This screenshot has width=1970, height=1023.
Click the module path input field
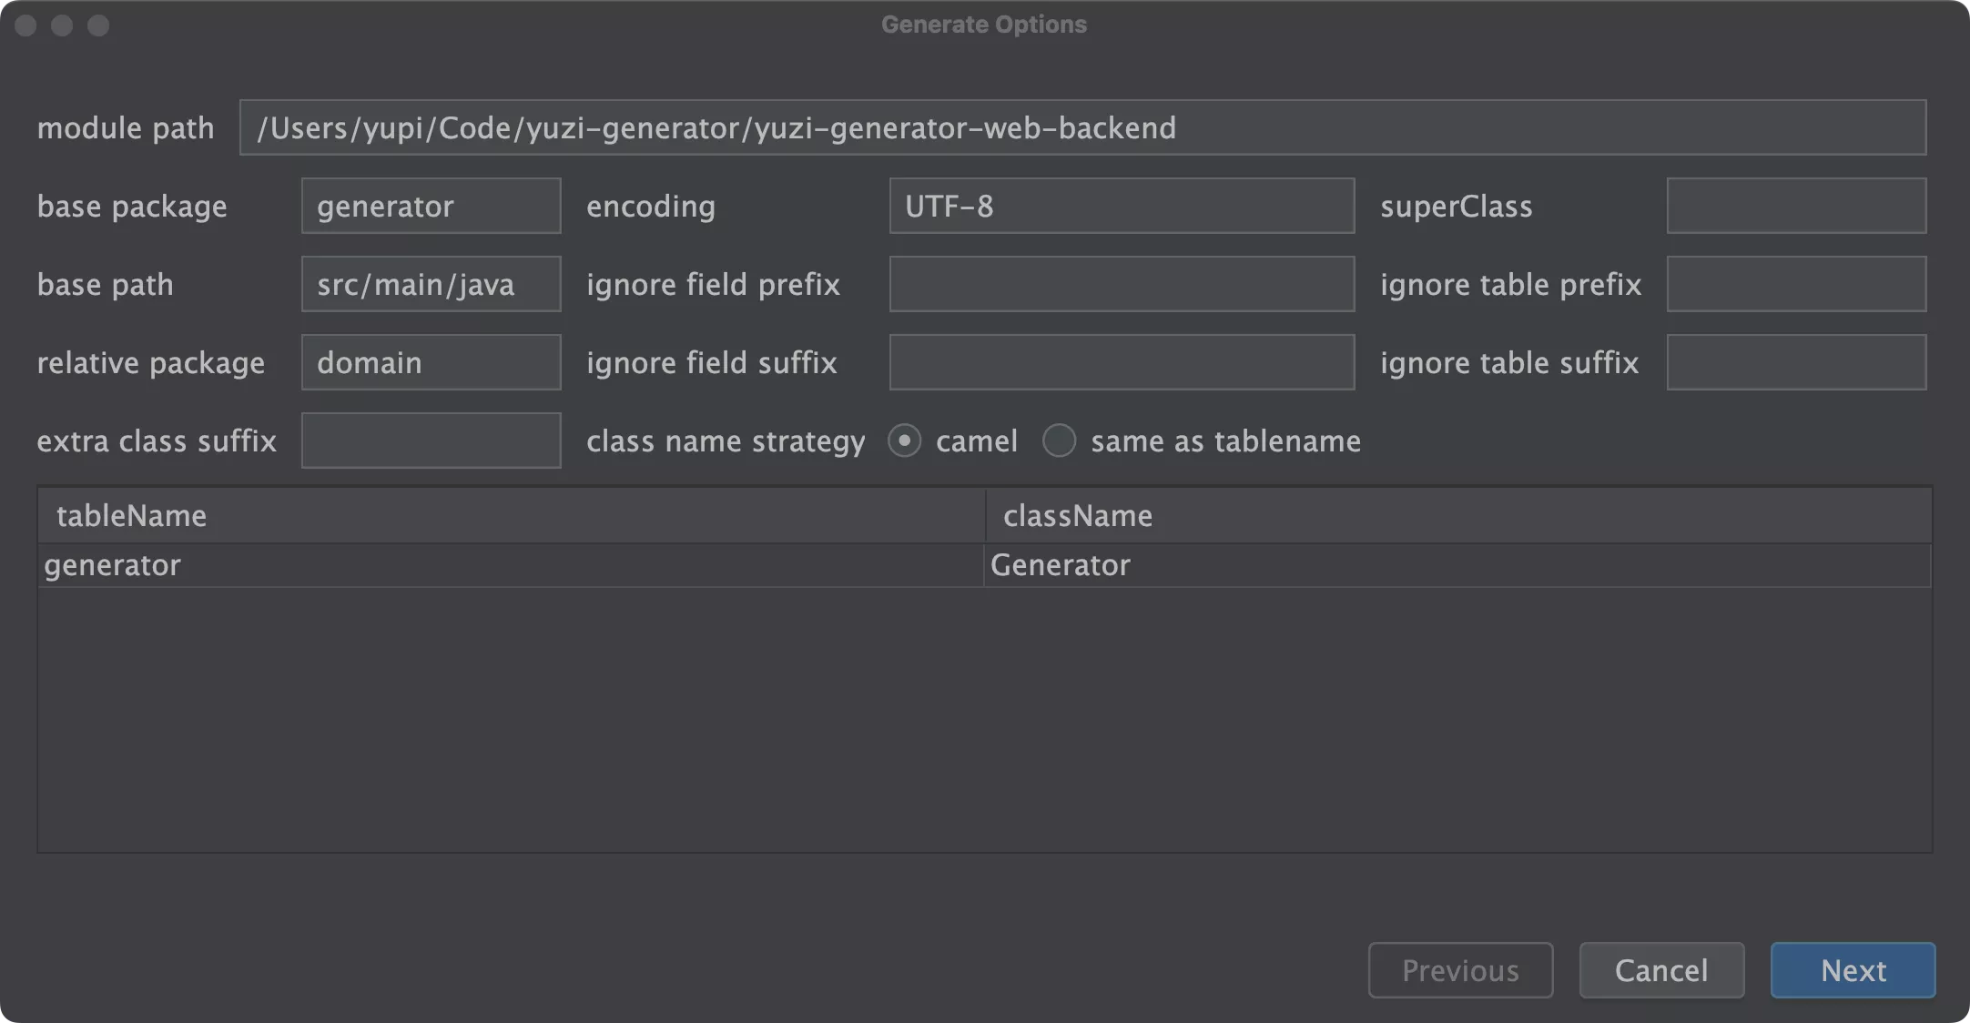click(x=1082, y=127)
